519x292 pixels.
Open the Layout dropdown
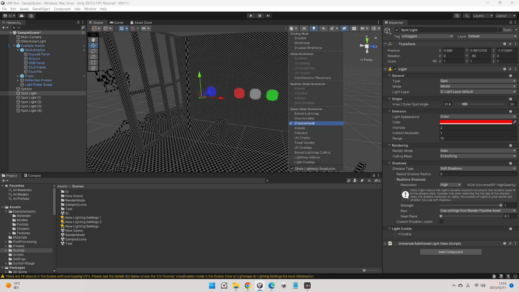coord(506,16)
